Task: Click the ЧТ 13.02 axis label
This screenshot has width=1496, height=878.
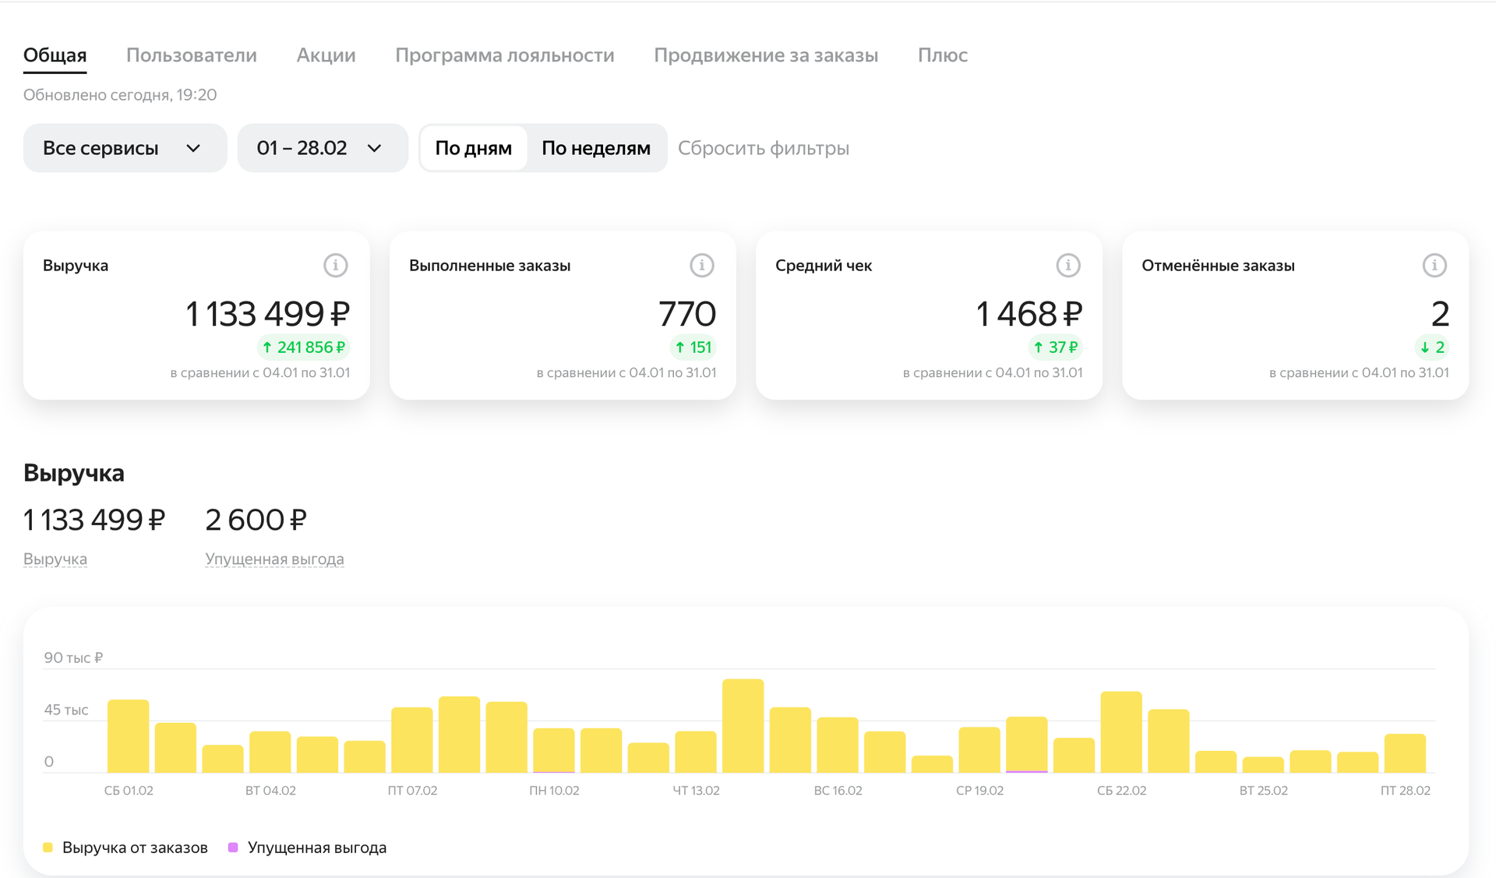Action: (696, 791)
